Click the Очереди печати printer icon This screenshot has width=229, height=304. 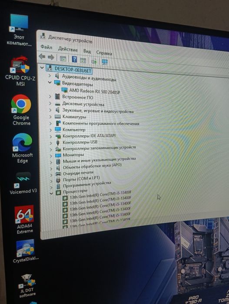[x=58, y=174]
